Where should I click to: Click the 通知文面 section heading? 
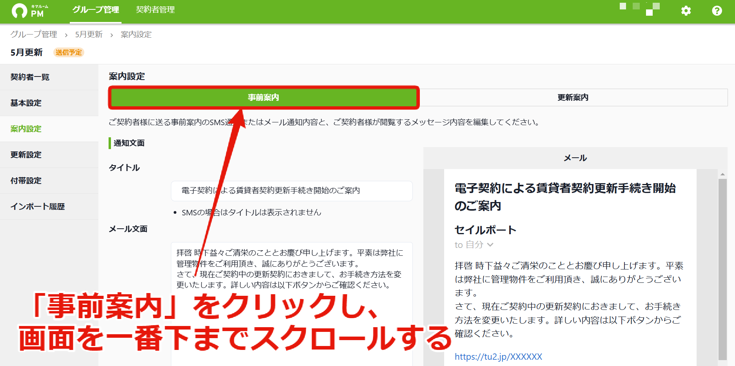pos(129,143)
